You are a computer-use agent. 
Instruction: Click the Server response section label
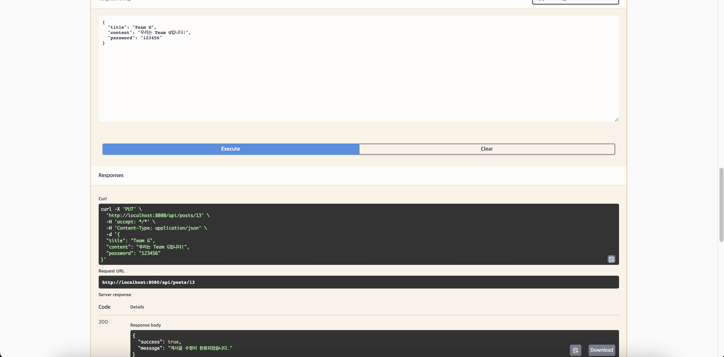point(115,295)
